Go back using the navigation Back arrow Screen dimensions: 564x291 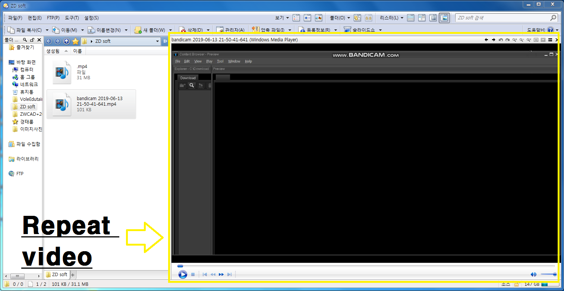click(48, 41)
